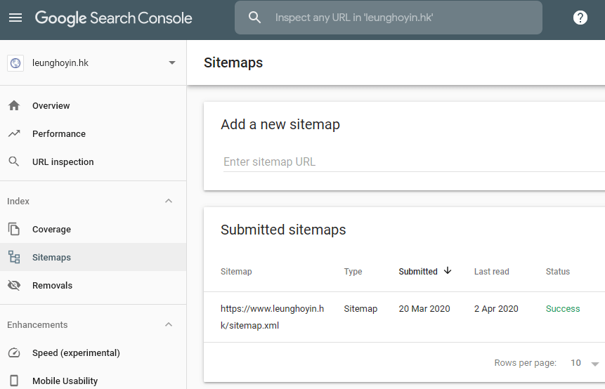The width and height of the screenshot is (605, 389).
Task: Click the Mobile Usability phone icon
Action: click(x=14, y=381)
